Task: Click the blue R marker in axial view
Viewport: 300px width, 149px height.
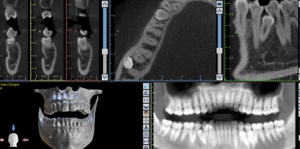Action: pyautogui.click(x=118, y=31)
